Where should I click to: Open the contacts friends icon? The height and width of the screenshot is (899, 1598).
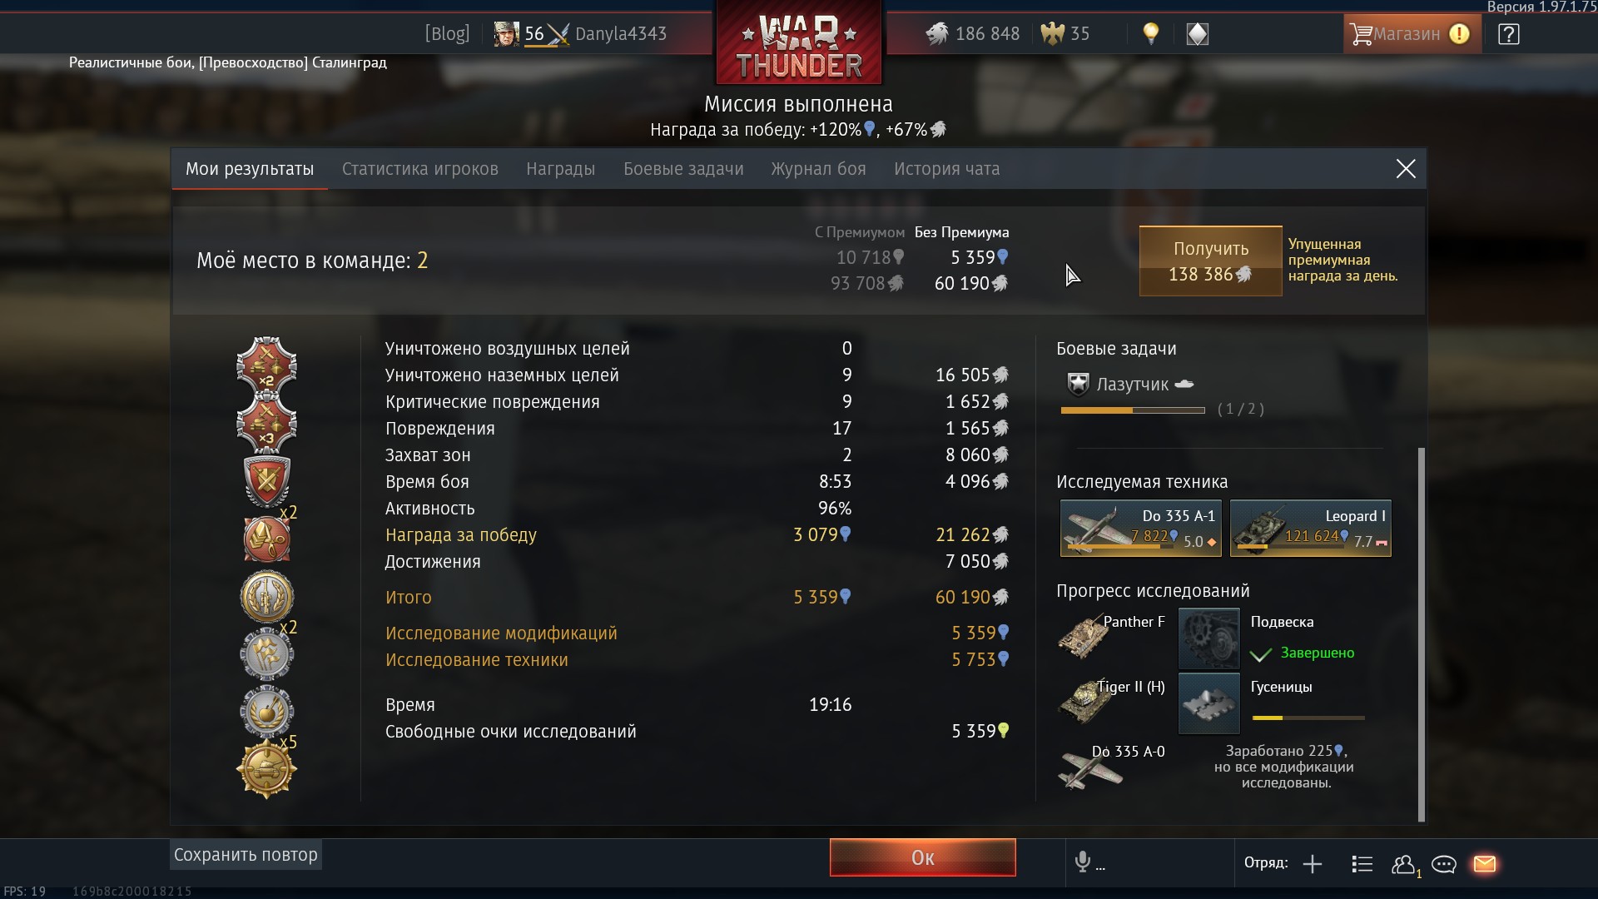(x=1405, y=865)
